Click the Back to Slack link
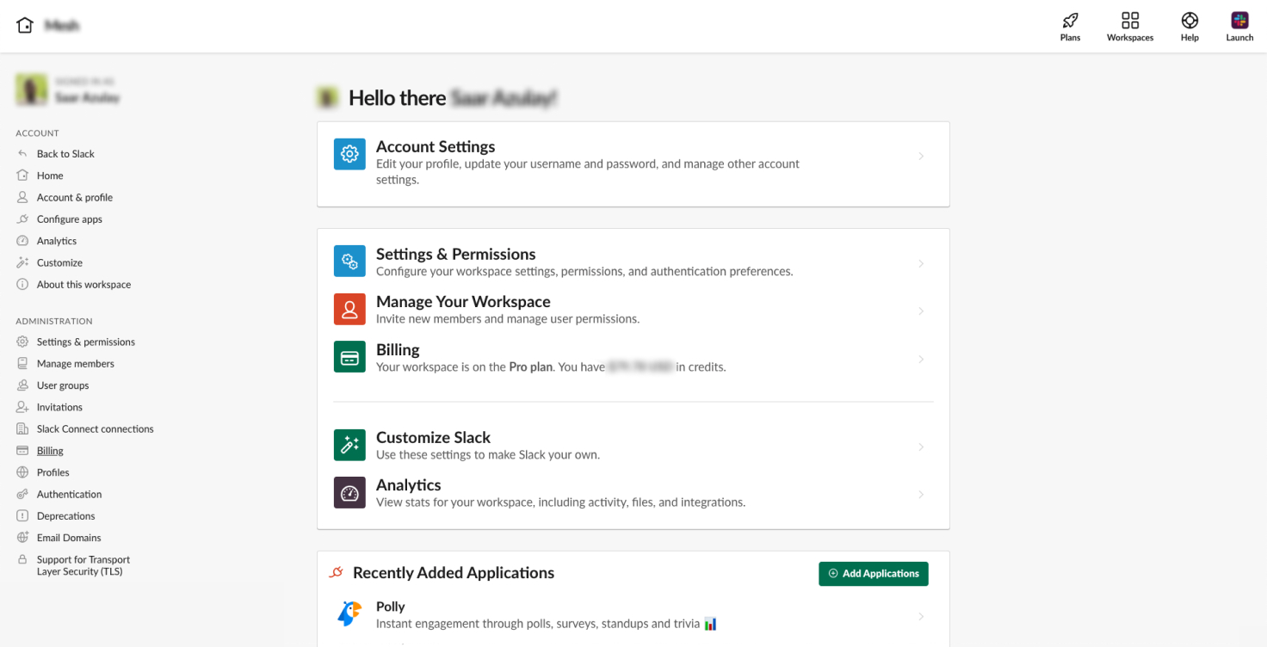 [65, 154]
